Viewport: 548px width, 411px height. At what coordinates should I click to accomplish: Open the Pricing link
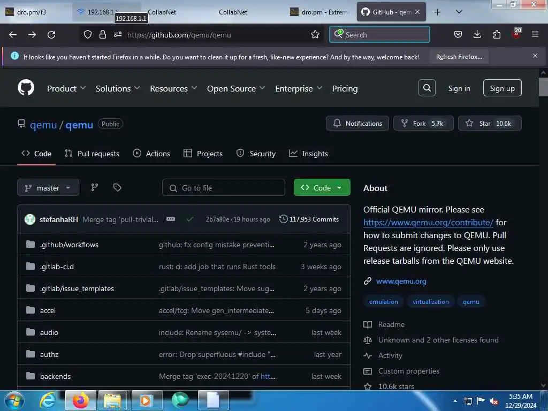coord(345,88)
